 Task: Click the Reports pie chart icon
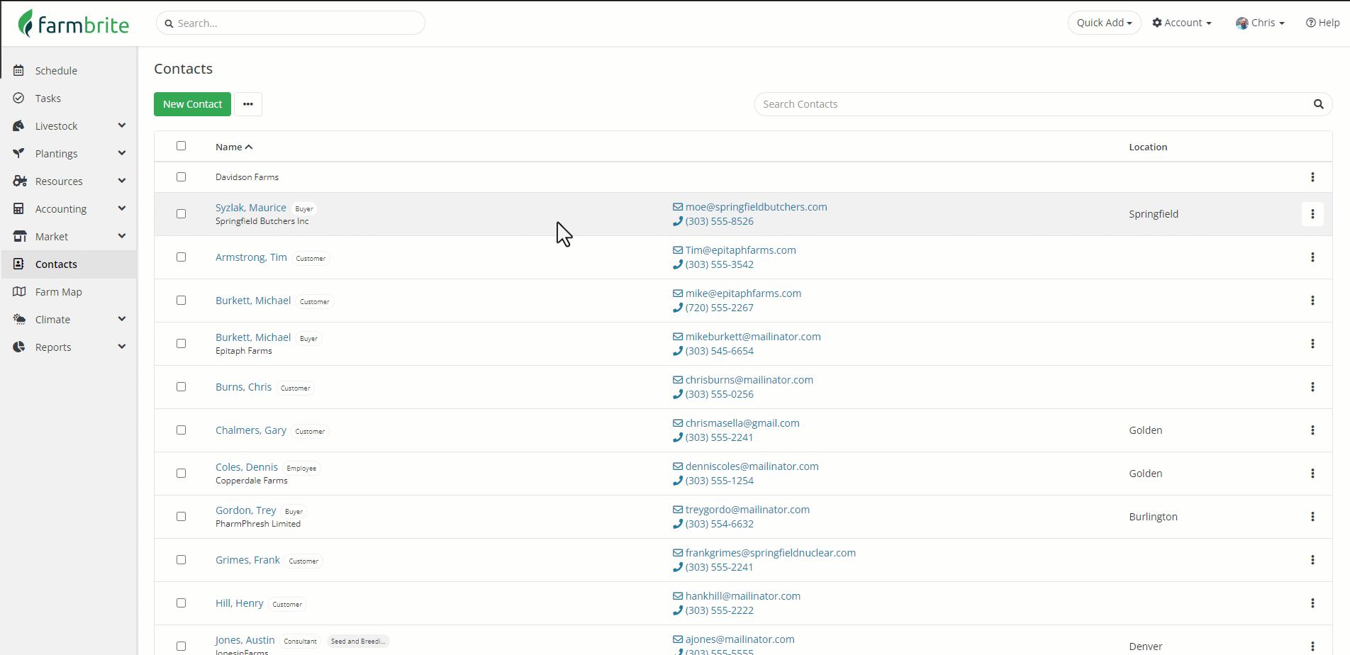point(19,347)
